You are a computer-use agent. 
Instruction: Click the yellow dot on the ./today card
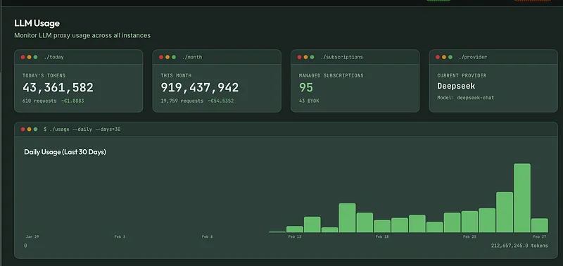tap(29, 57)
